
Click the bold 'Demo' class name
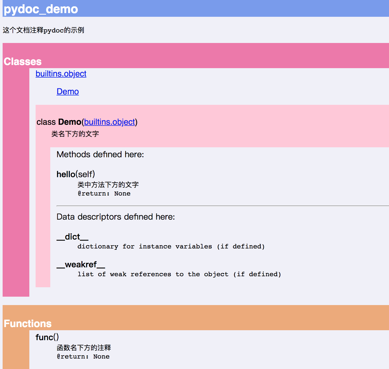(x=70, y=122)
